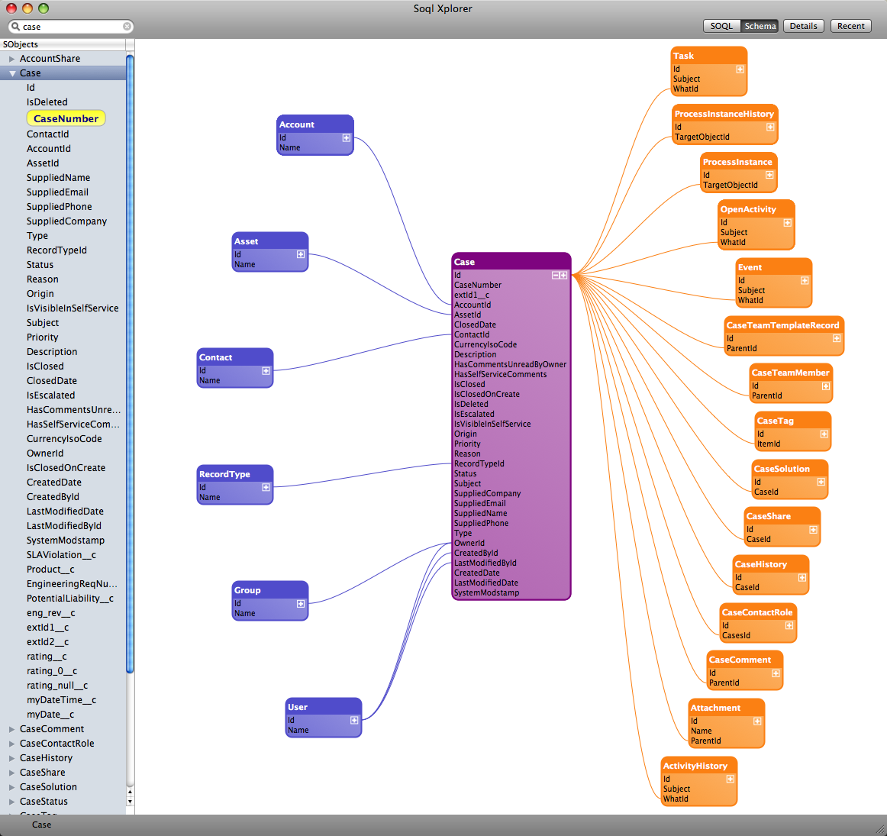Viewport: 887px width, 836px height.
Task: Select the SuppliedEmail field in sidebar
Action: (58, 192)
